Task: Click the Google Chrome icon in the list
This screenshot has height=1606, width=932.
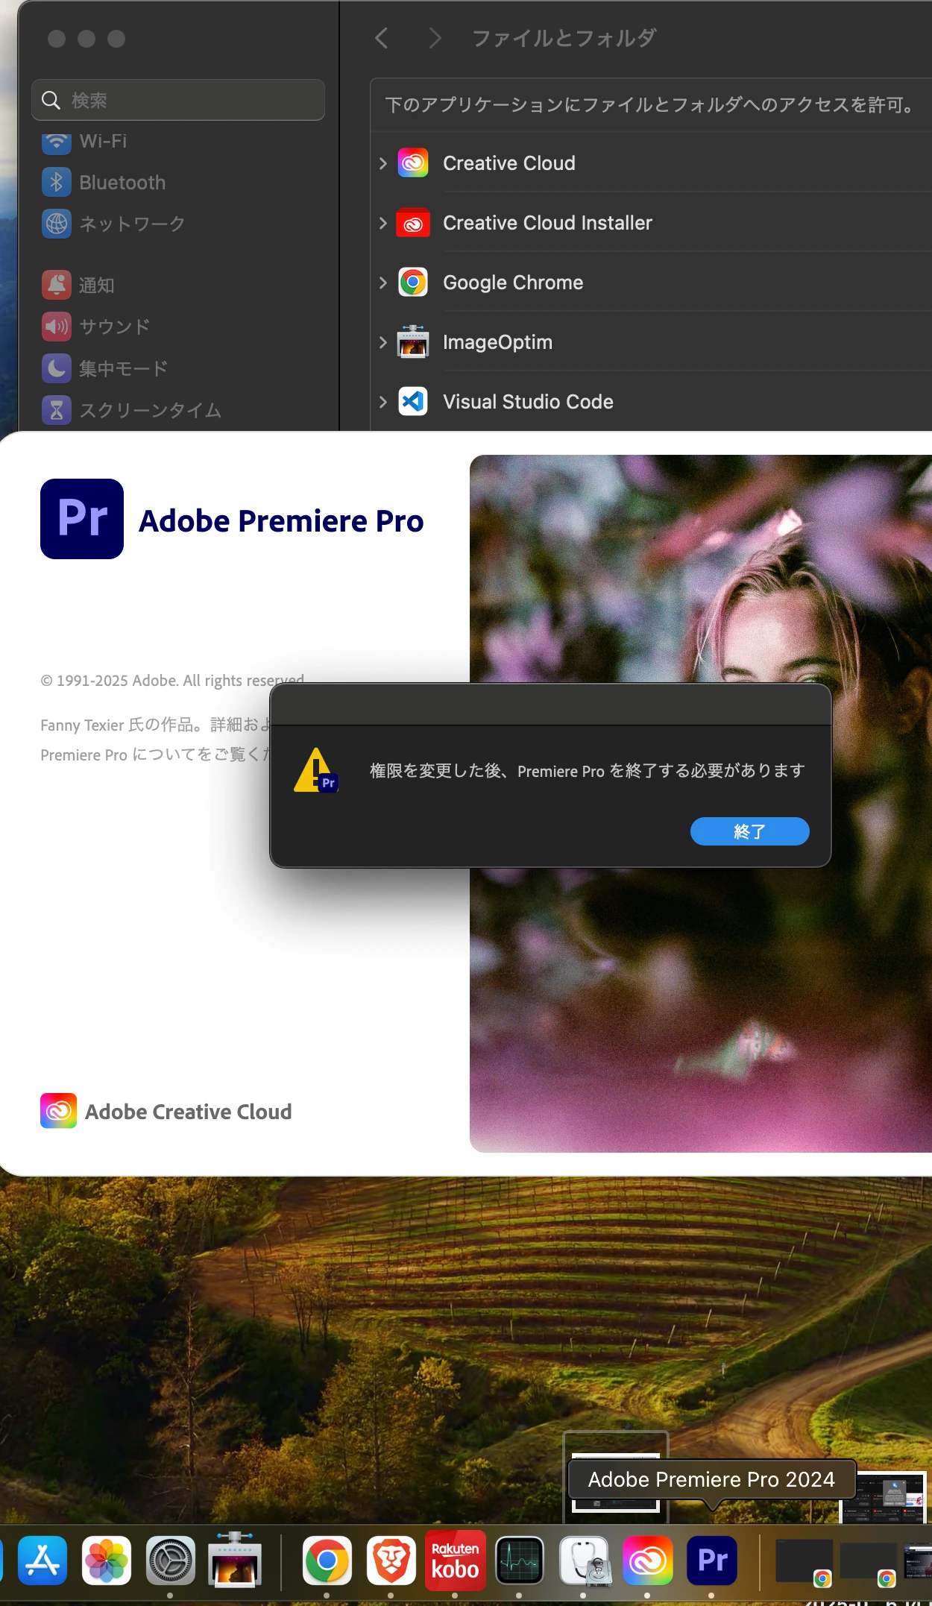Action: (413, 283)
